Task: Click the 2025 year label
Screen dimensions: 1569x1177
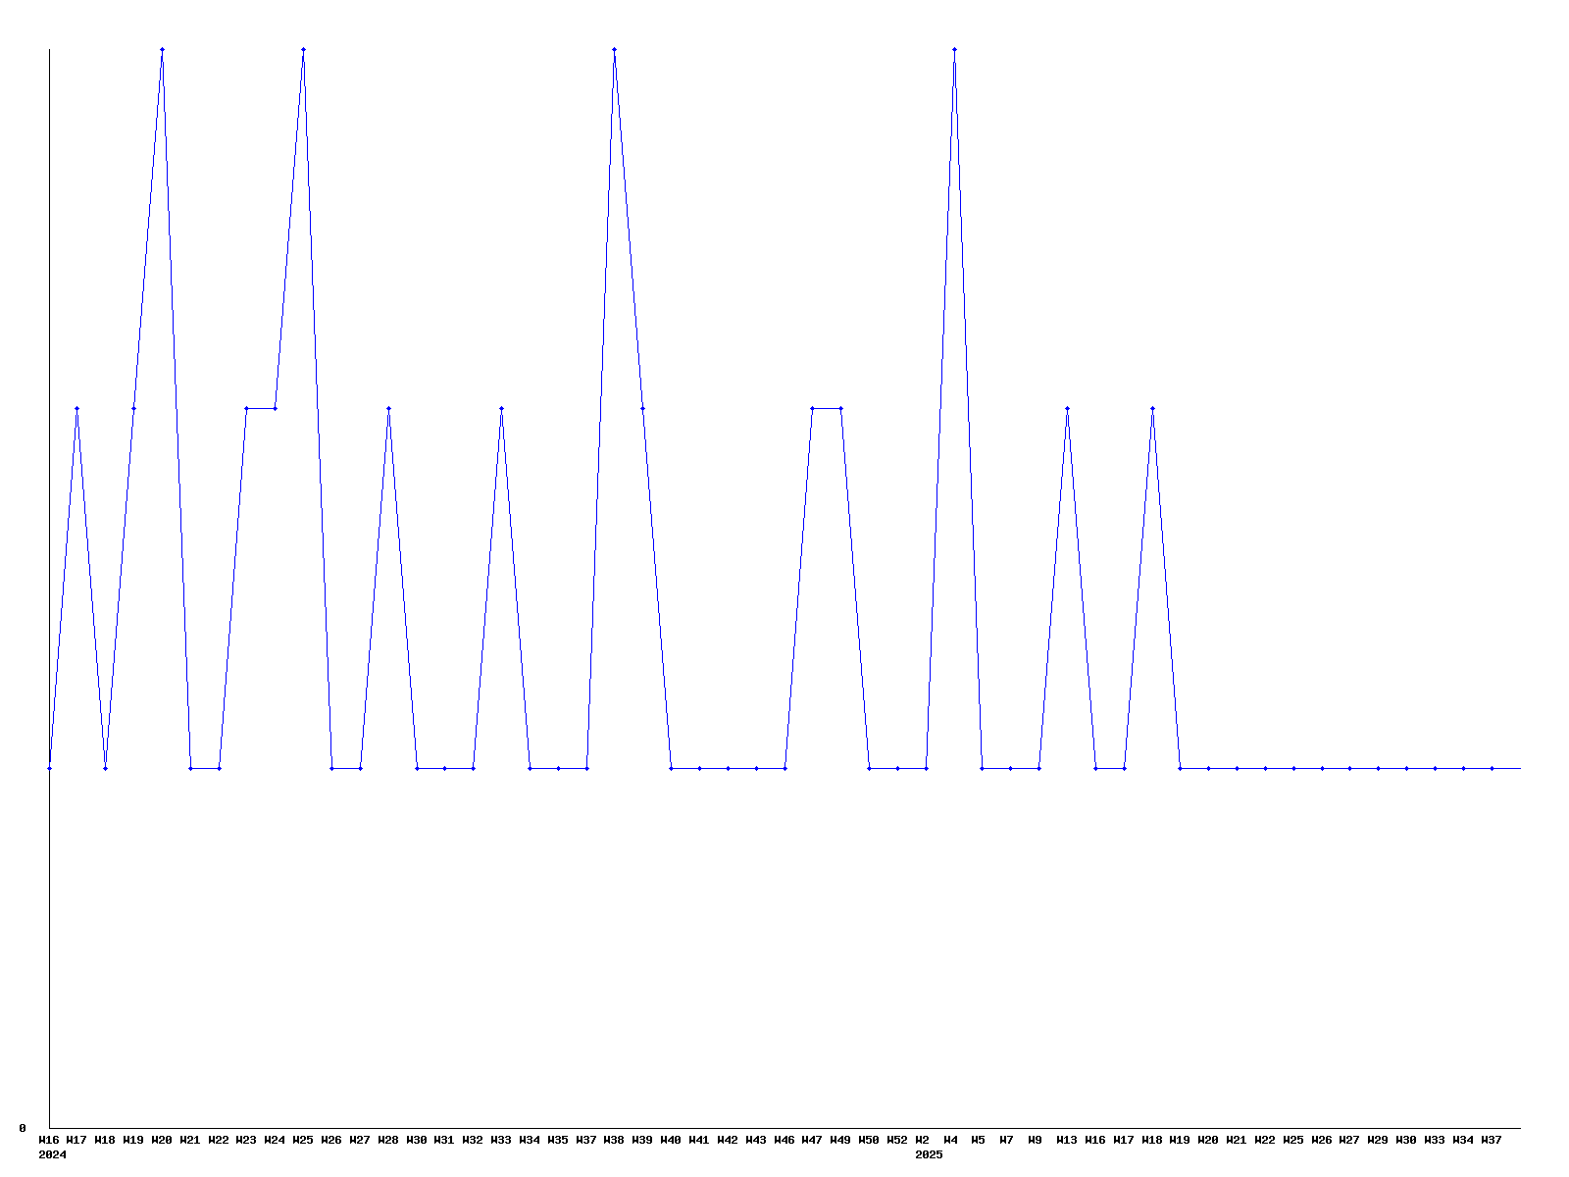Action: pos(929,1155)
